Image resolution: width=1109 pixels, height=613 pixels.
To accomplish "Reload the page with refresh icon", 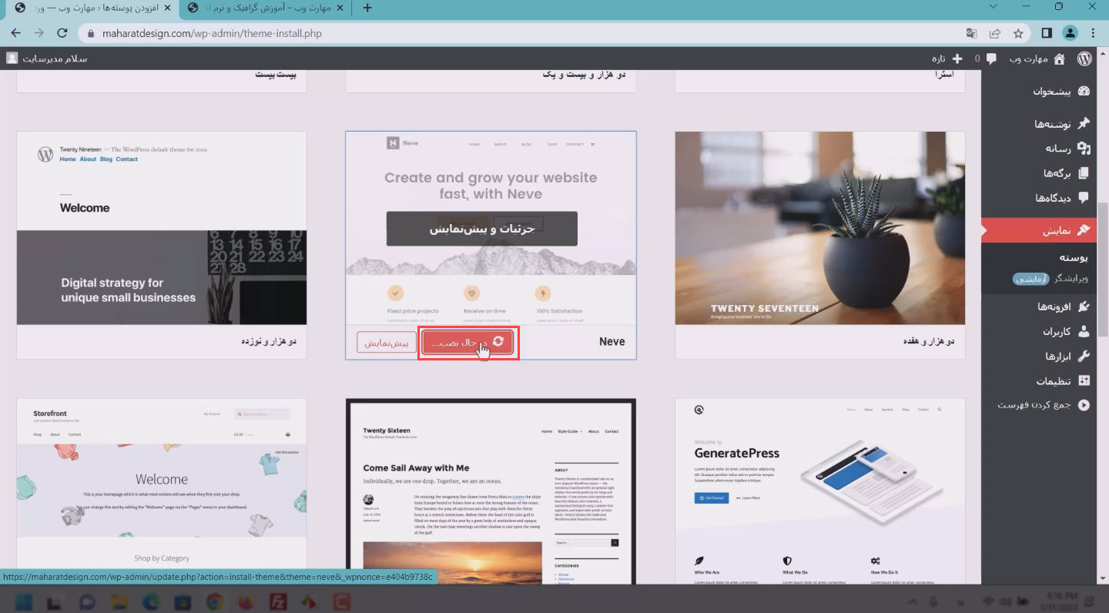I will click(x=63, y=33).
